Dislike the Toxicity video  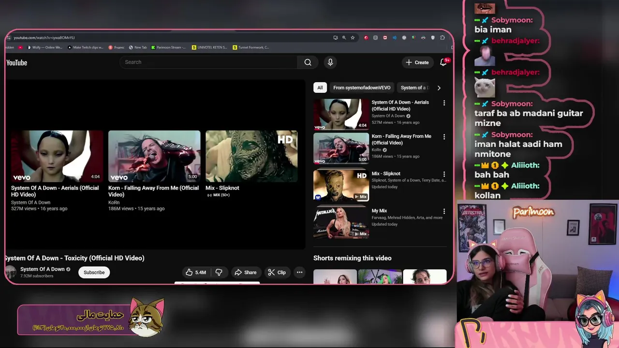pyautogui.click(x=219, y=272)
